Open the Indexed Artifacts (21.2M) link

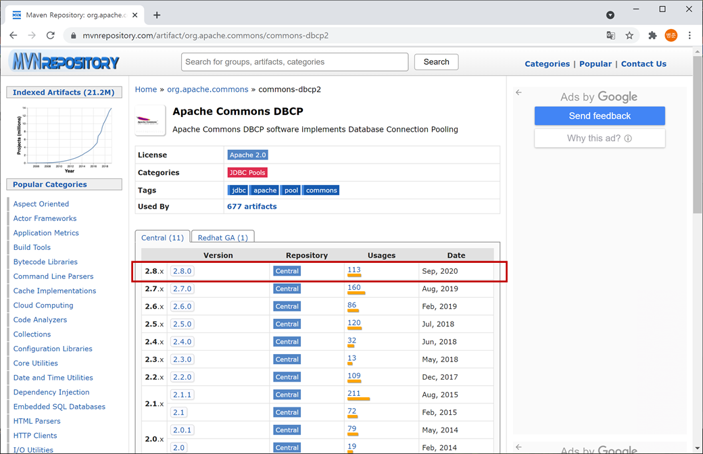pos(64,93)
